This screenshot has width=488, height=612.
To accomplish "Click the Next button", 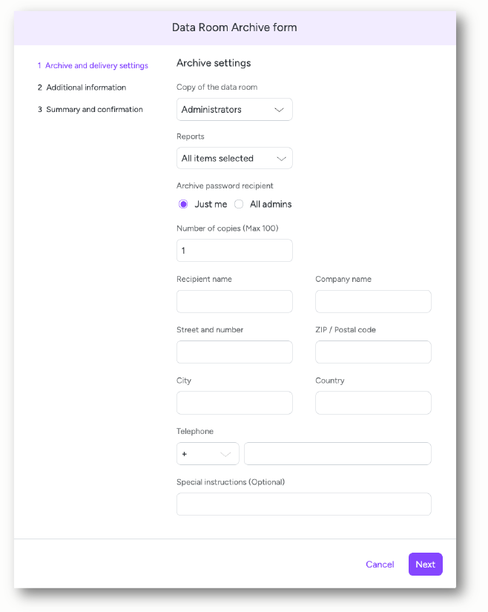I will (426, 564).
